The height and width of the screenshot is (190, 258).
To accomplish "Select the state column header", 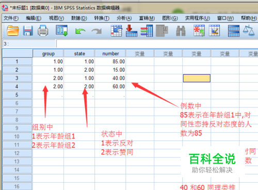I will (x=79, y=54).
